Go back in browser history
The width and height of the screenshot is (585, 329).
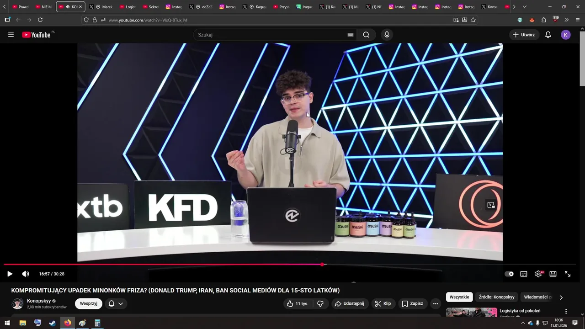click(18, 20)
